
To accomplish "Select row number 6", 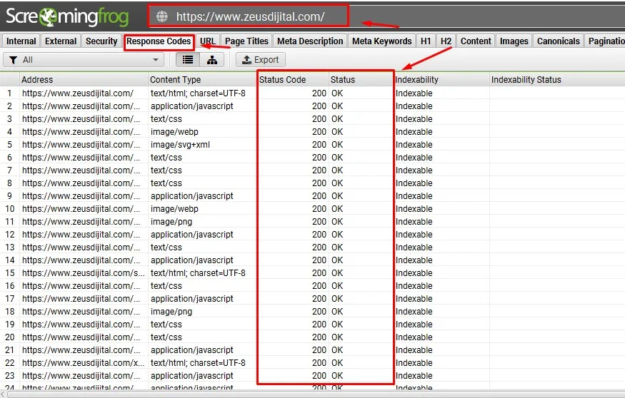I will point(9,158).
